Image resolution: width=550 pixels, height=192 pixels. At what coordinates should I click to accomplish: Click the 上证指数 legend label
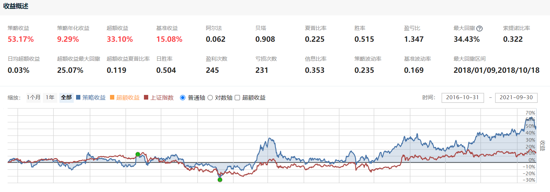(x=162, y=97)
